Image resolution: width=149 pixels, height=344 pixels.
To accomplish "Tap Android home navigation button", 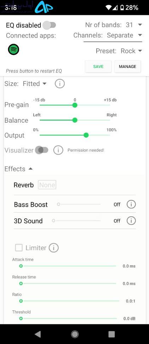I will [75, 334].
